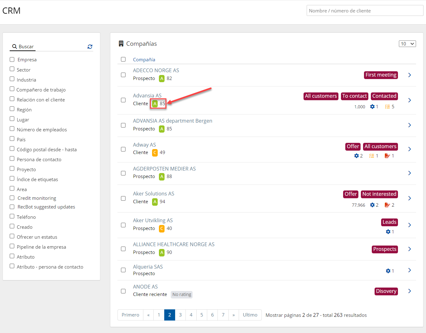Screen dimensions: 426x333
Task: Click the red signed document icon in Adway AS row
Action: point(387,156)
